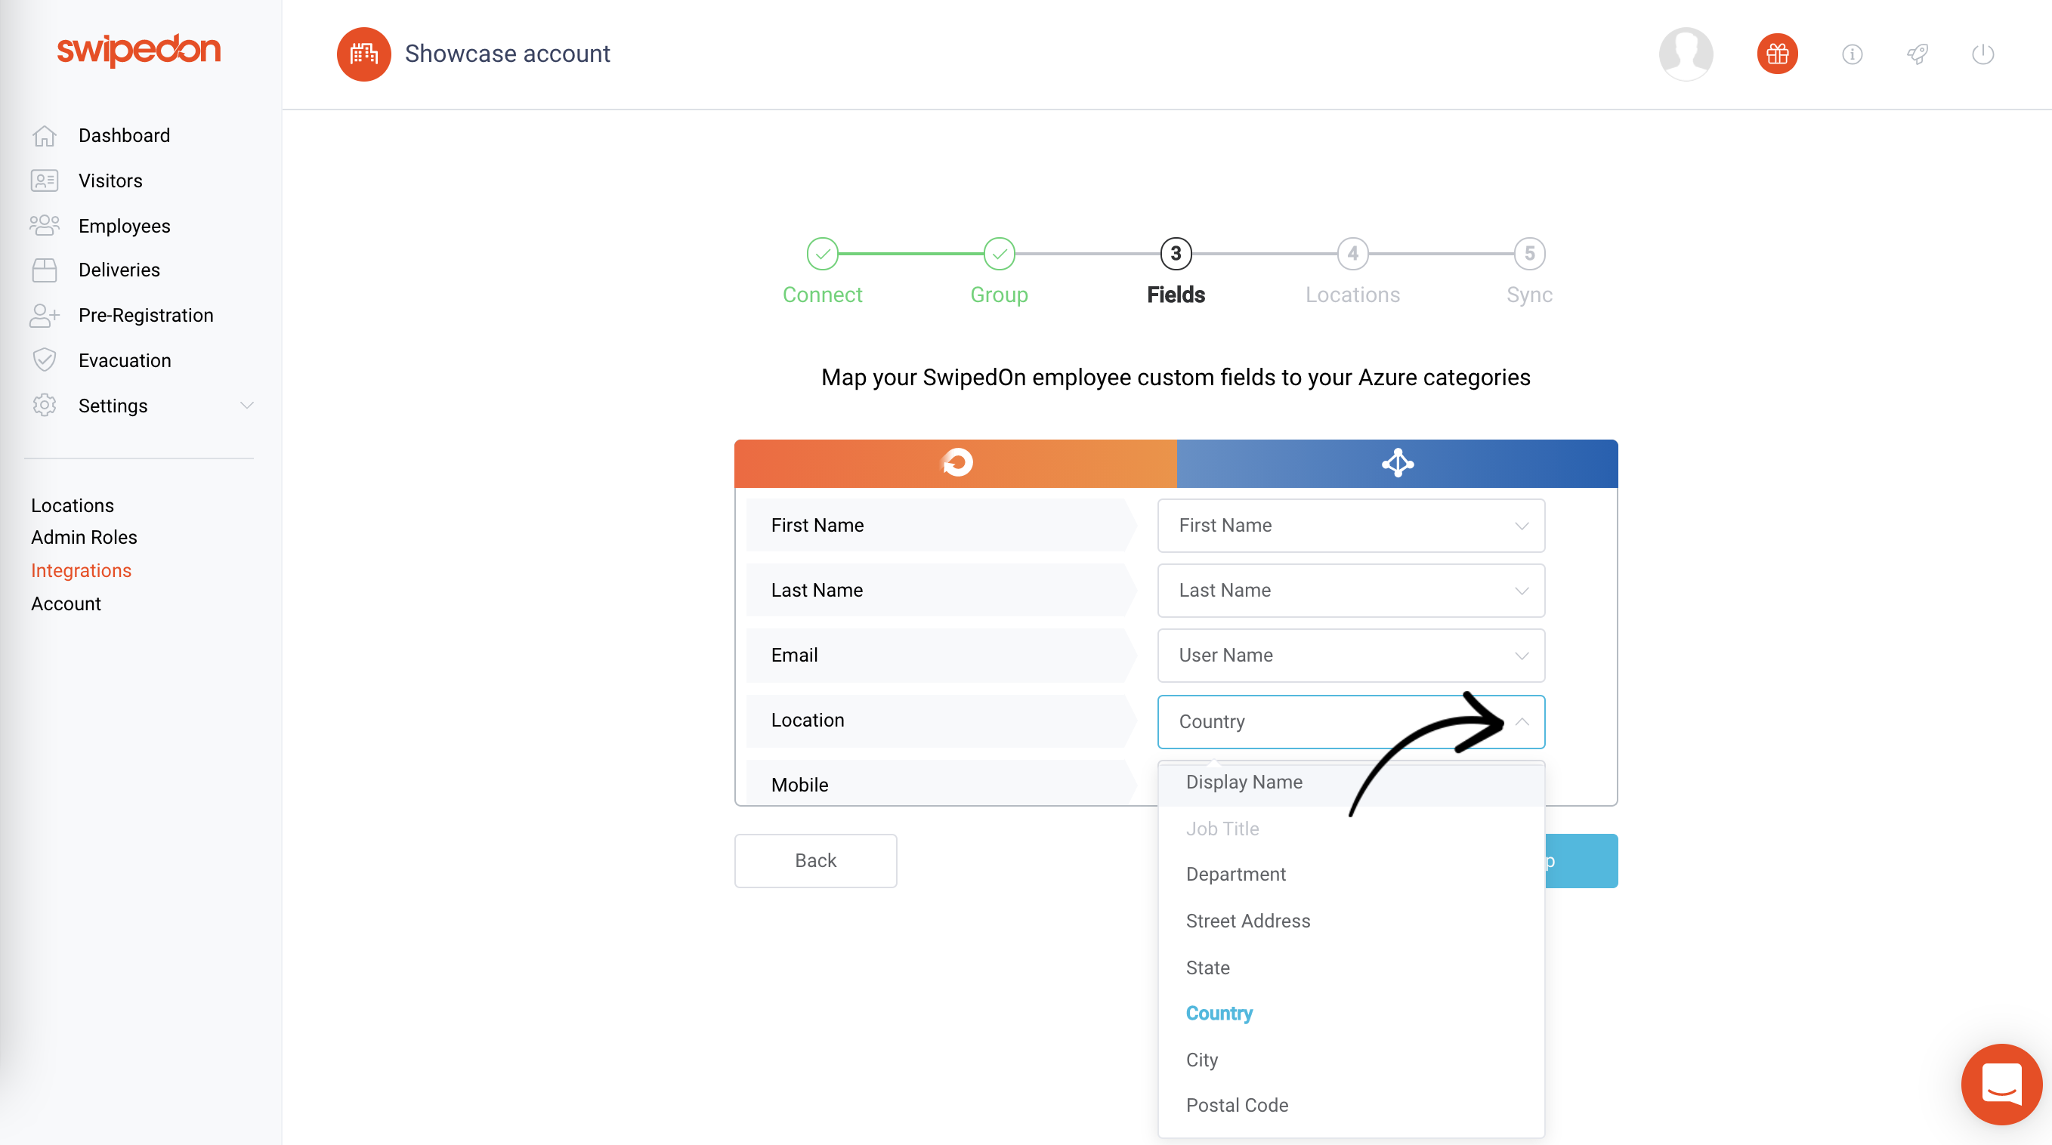Image resolution: width=2052 pixels, height=1145 pixels.
Task: Click the Last Name SwipedOn field
Action: 941,590
